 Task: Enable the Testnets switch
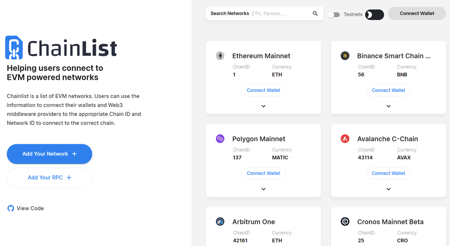coord(334,15)
